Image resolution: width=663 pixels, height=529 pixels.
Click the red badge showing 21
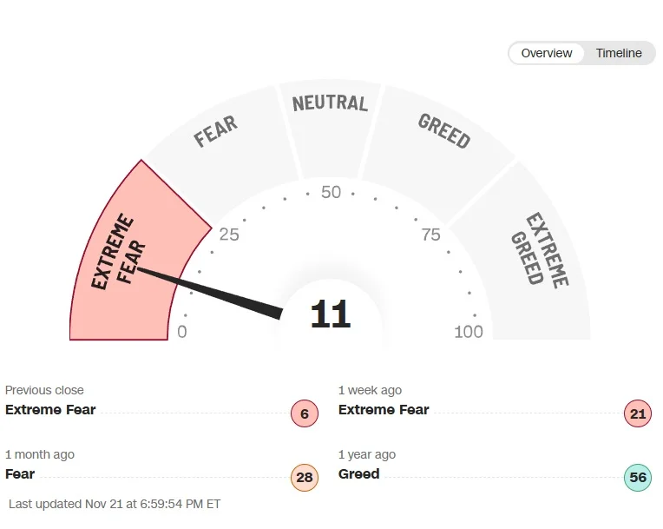638,414
